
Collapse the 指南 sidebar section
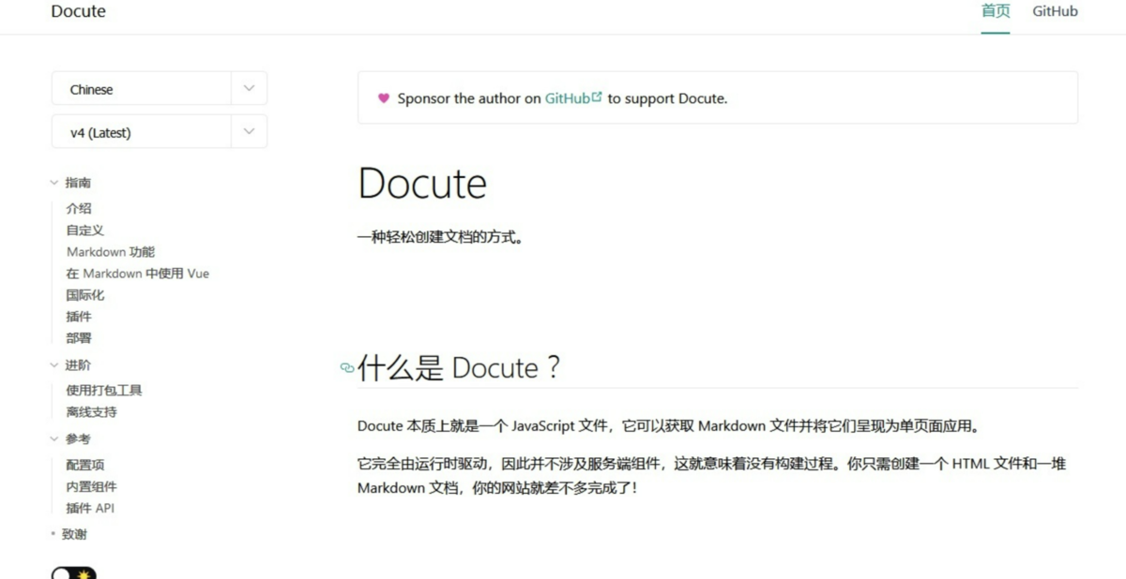pyautogui.click(x=71, y=183)
